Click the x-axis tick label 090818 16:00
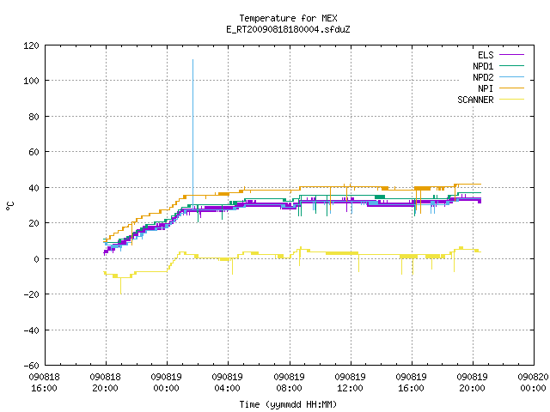Image resolution: width=550 pixels, height=412 pixels. click(44, 383)
